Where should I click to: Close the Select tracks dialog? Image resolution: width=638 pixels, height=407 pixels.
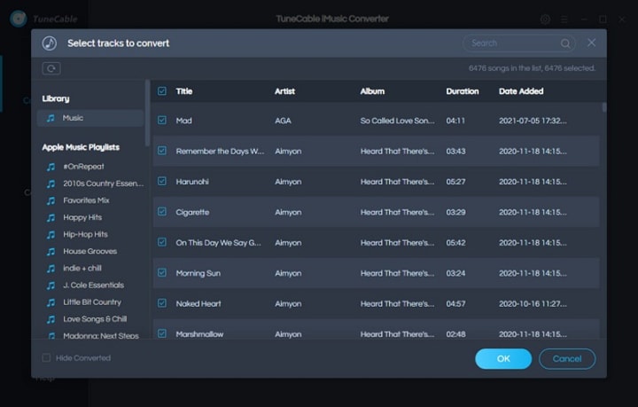tap(591, 43)
